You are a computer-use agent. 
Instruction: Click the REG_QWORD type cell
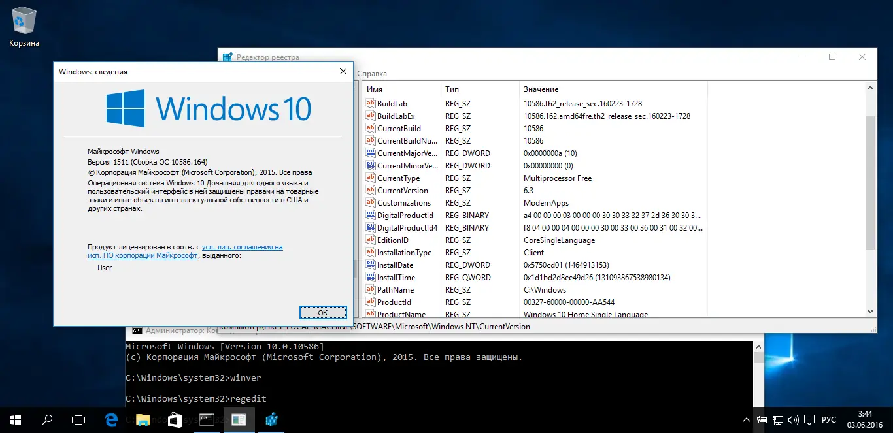[x=467, y=278]
